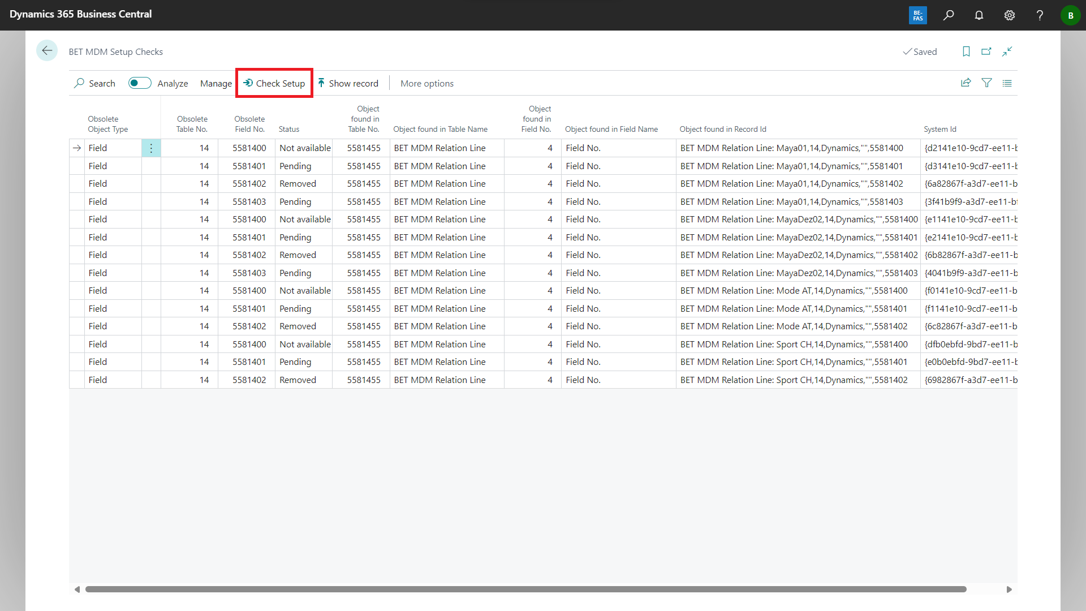
Task: Click Show record action
Action: 348,83
